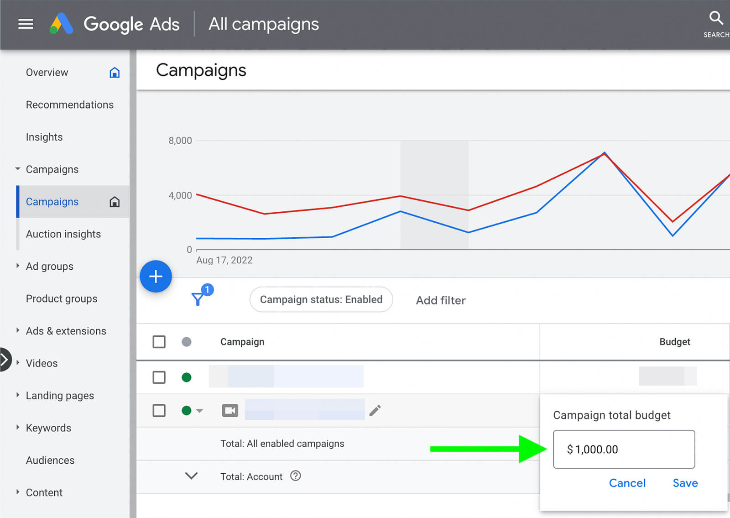Open the filter funnel icon

[198, 299]
